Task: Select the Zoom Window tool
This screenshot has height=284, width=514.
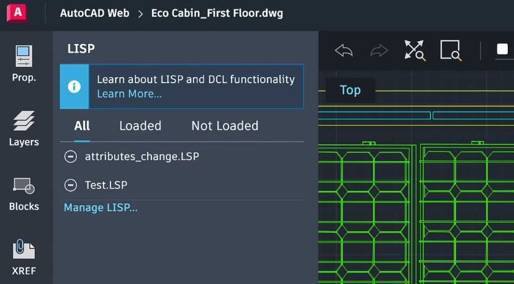Action: tap(451, 50)
